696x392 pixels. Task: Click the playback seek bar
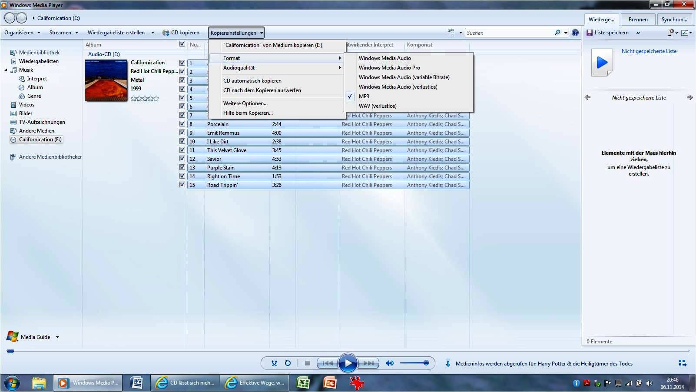point(348,350)
